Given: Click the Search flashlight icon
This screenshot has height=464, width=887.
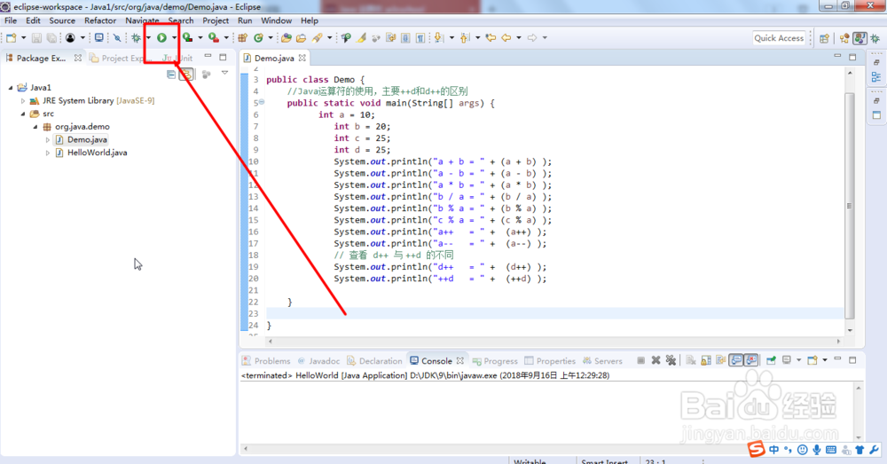Looking at the screenshot, I should tap(318, 38).
